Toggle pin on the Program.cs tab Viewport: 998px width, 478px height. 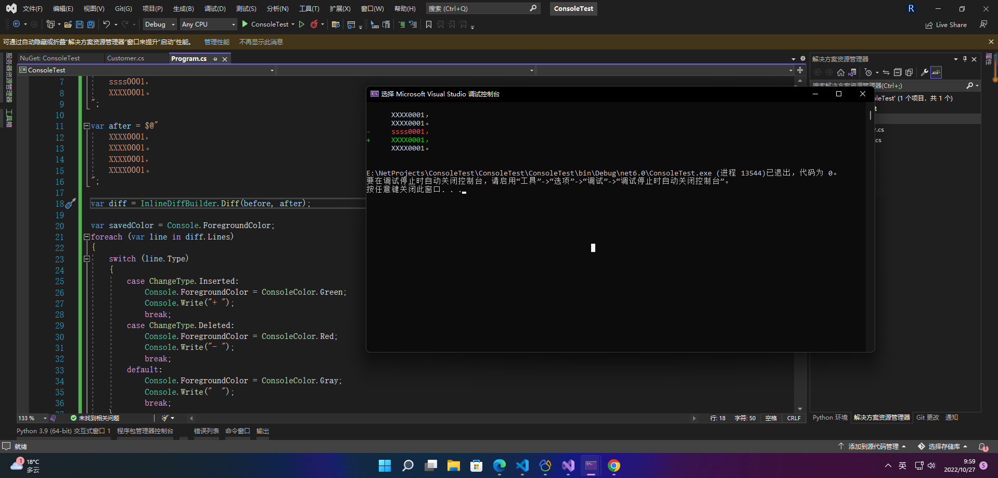pos(215,59)
